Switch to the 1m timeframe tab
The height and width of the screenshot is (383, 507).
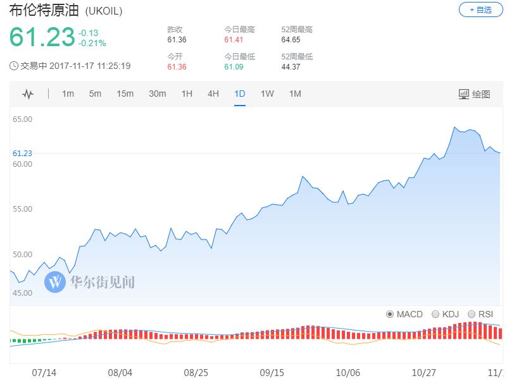point(68,94)
